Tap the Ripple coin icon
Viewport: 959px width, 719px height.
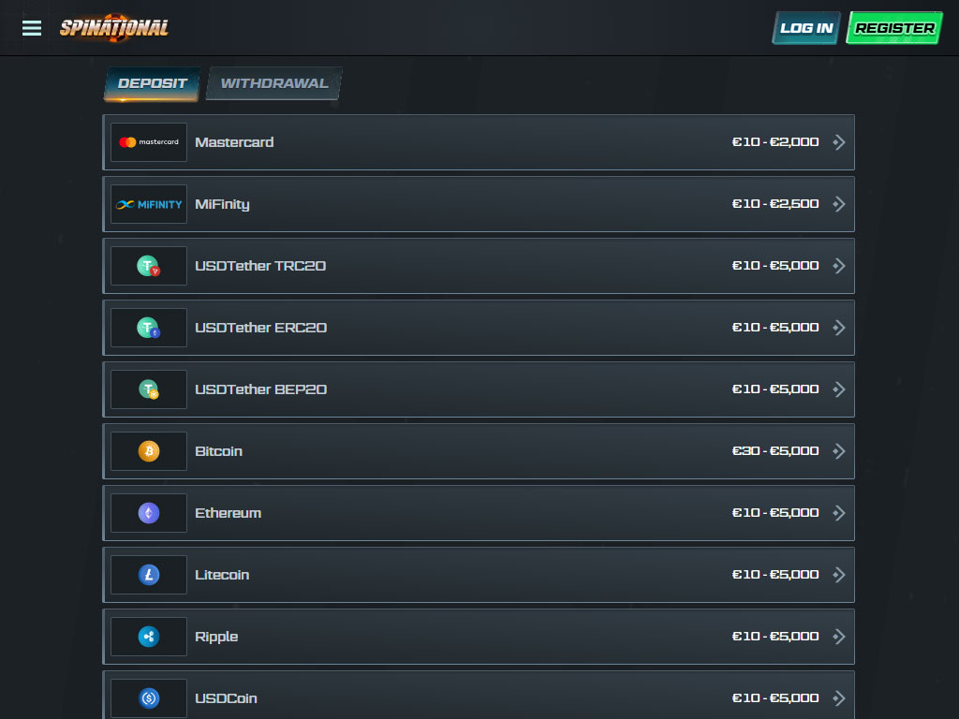149,637
